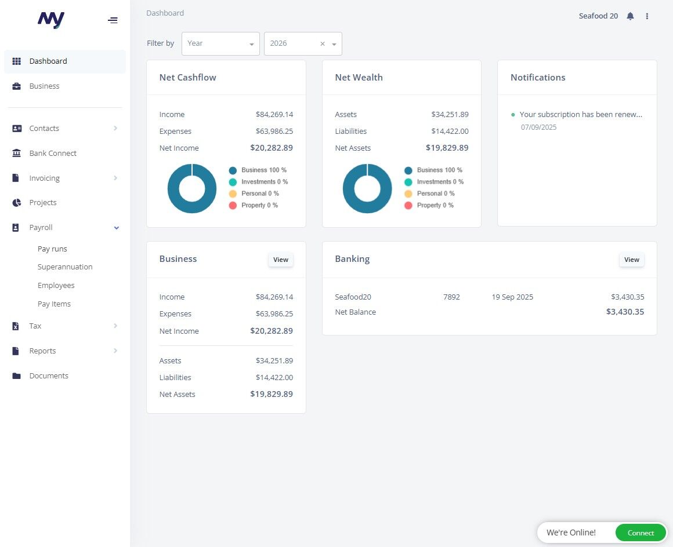Image resolution: width=673 pixels, height=547 pixels.
Task: Toggle Business legend in Net Cashflow chart
Action: [x=258, y=170]
